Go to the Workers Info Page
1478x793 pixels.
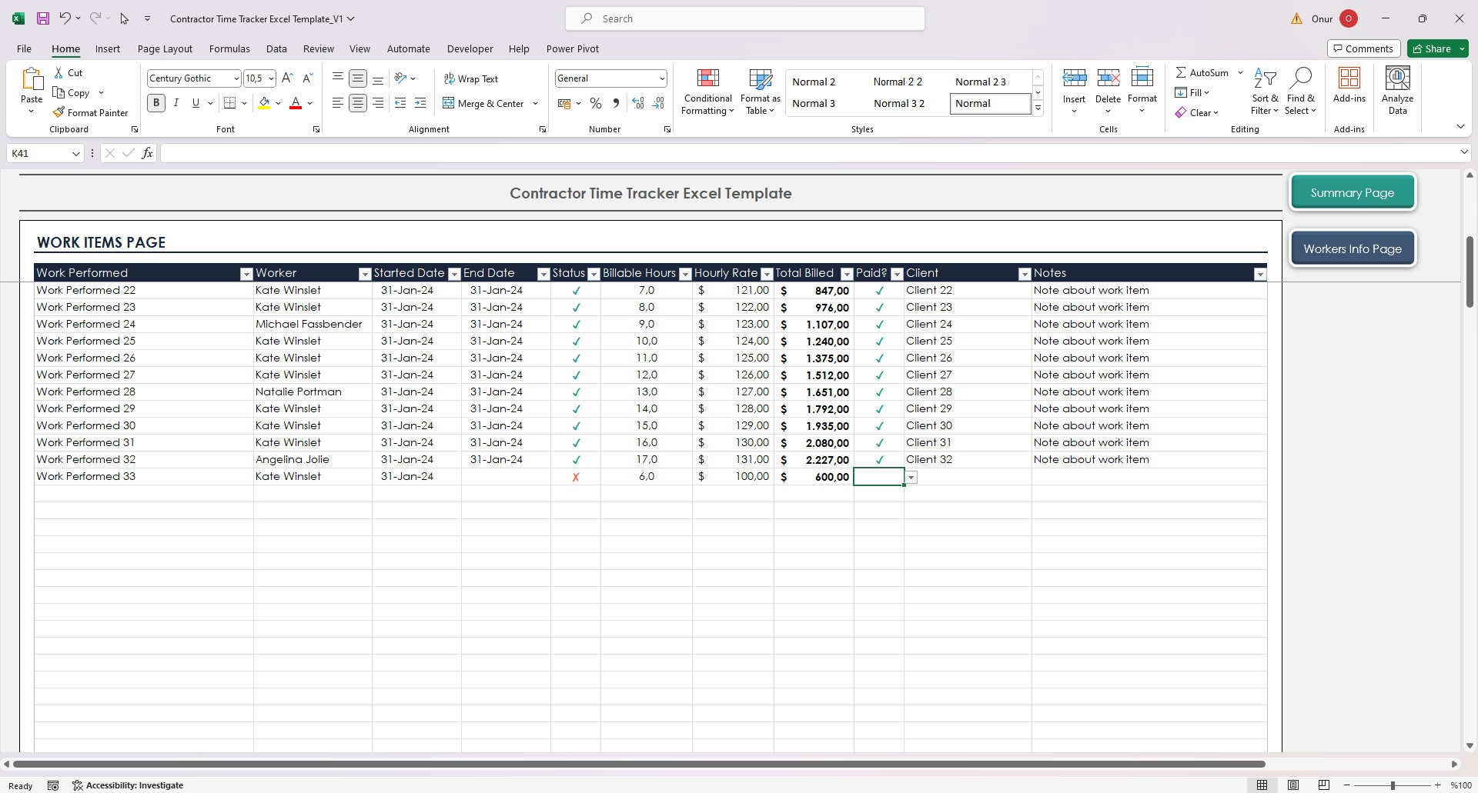point(1352,248)
